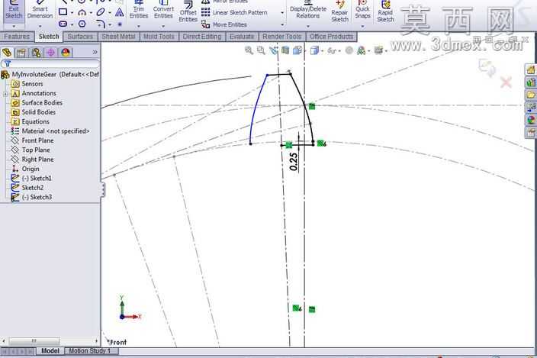Select the Sketch Text tool
The image size is (537, 358).
(119, 13)
